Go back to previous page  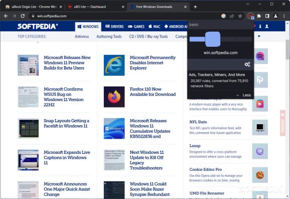(6, 16)
